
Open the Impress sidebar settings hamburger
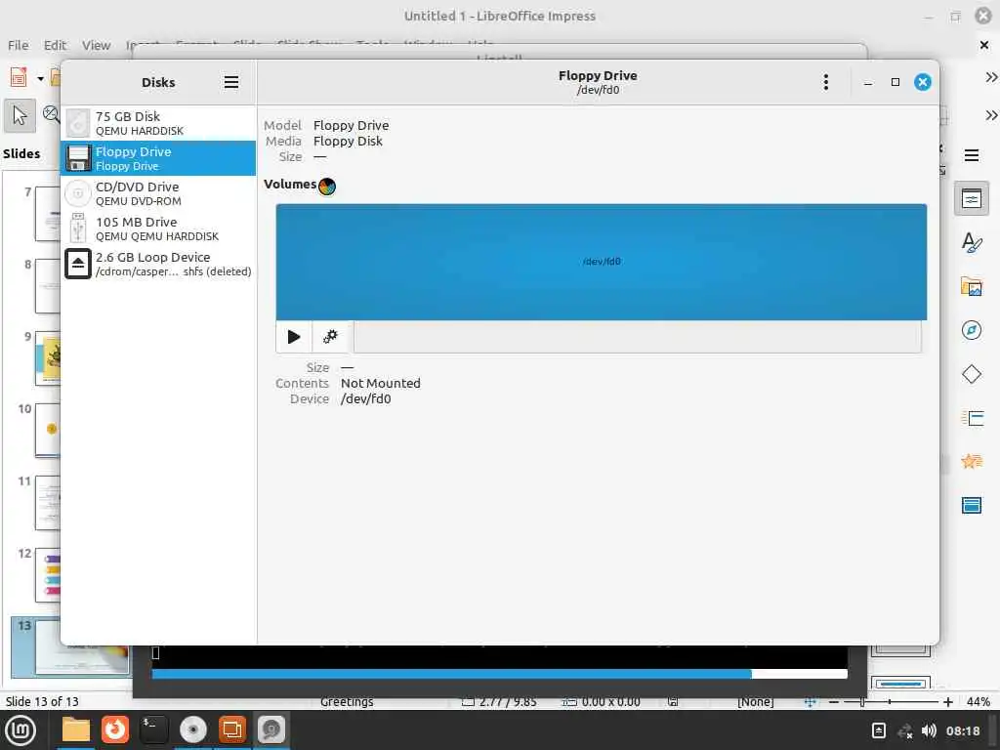[x=972, y=155]
